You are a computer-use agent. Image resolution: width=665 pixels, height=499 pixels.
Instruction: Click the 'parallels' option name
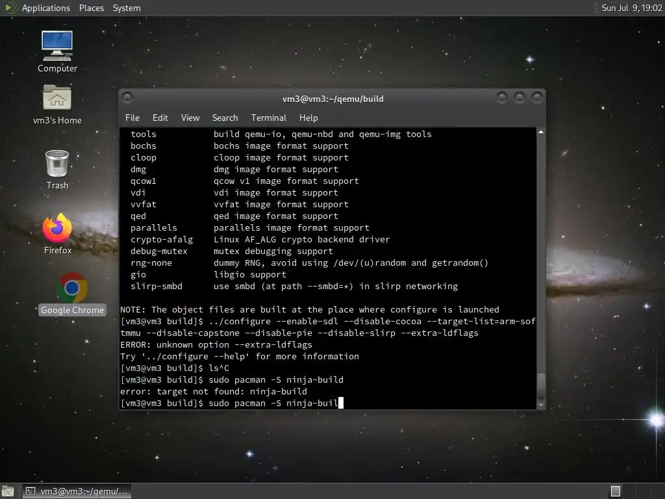[x=153, y=228]
